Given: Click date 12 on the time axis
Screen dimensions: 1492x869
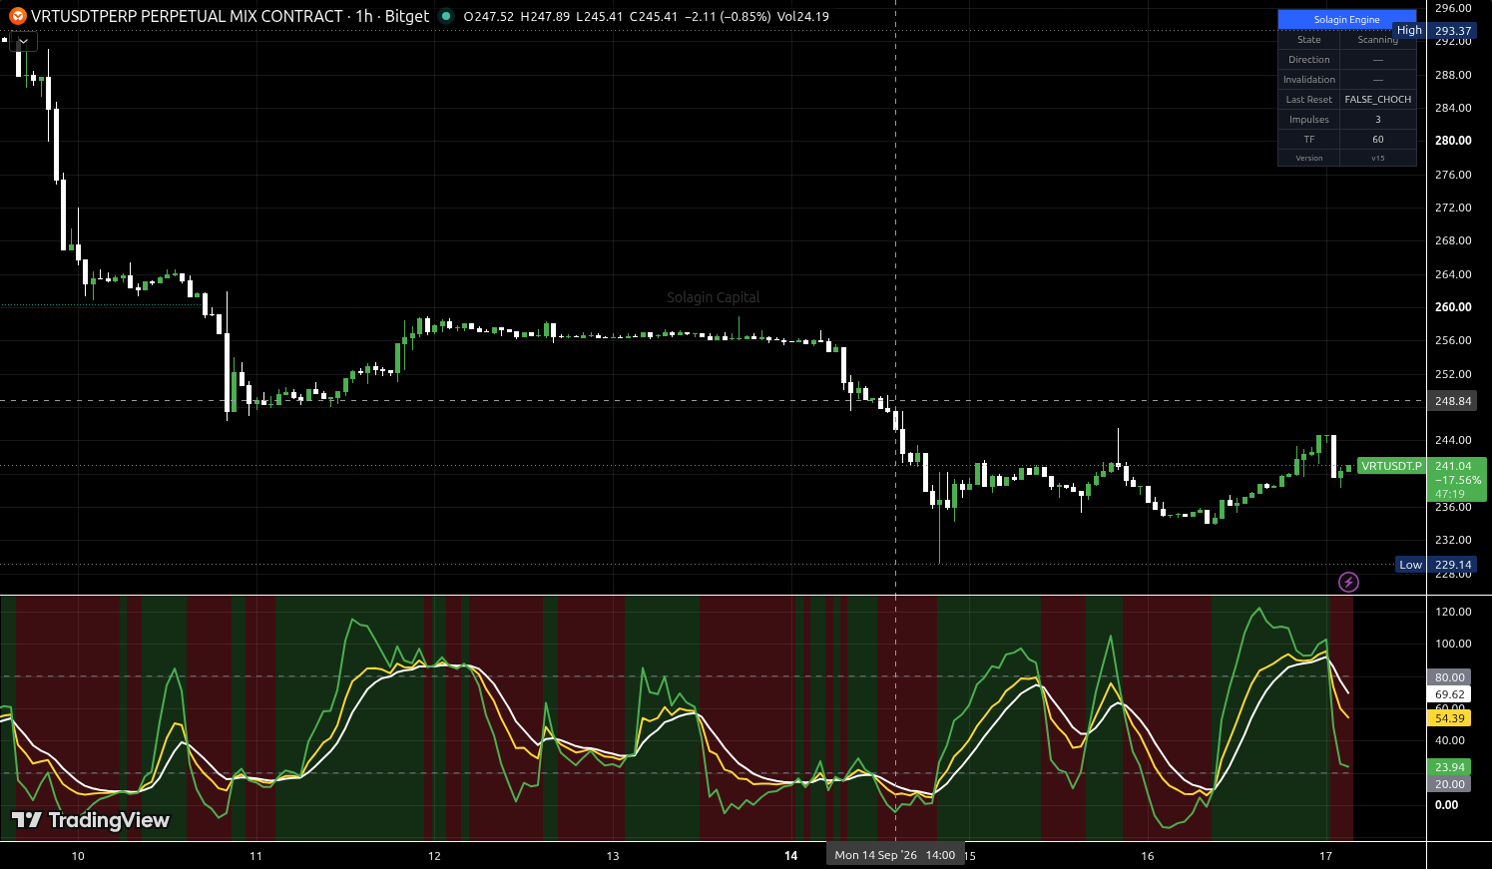Looking at the screenshot, I should (x=434, y=856).
